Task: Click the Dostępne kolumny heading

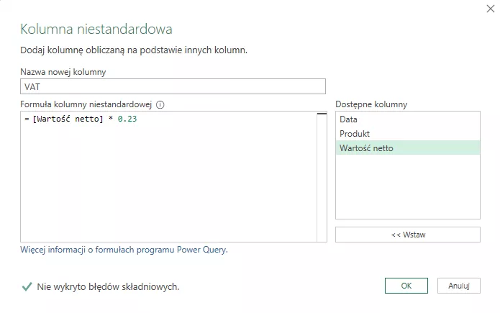Action: (x=371, y=104)
